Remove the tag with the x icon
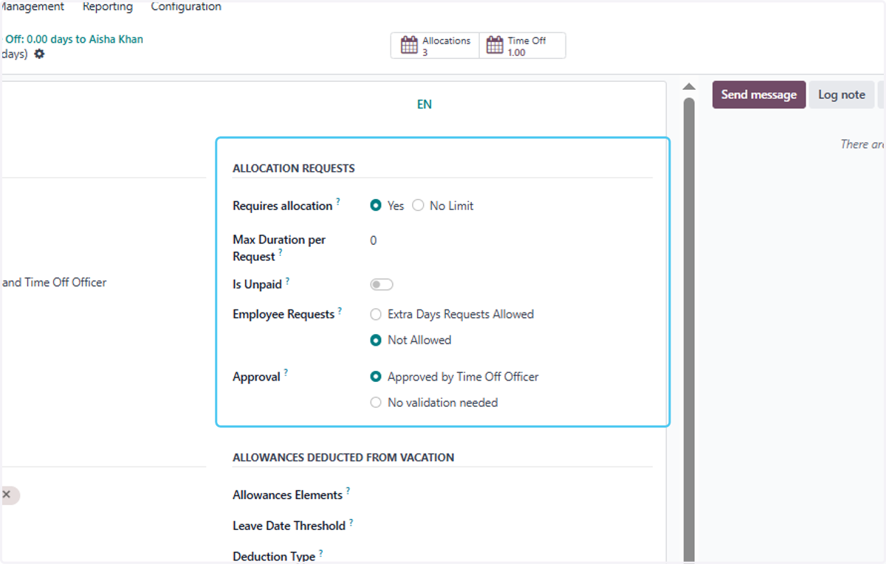The image size is (886, 564). (x=6, y=495)
